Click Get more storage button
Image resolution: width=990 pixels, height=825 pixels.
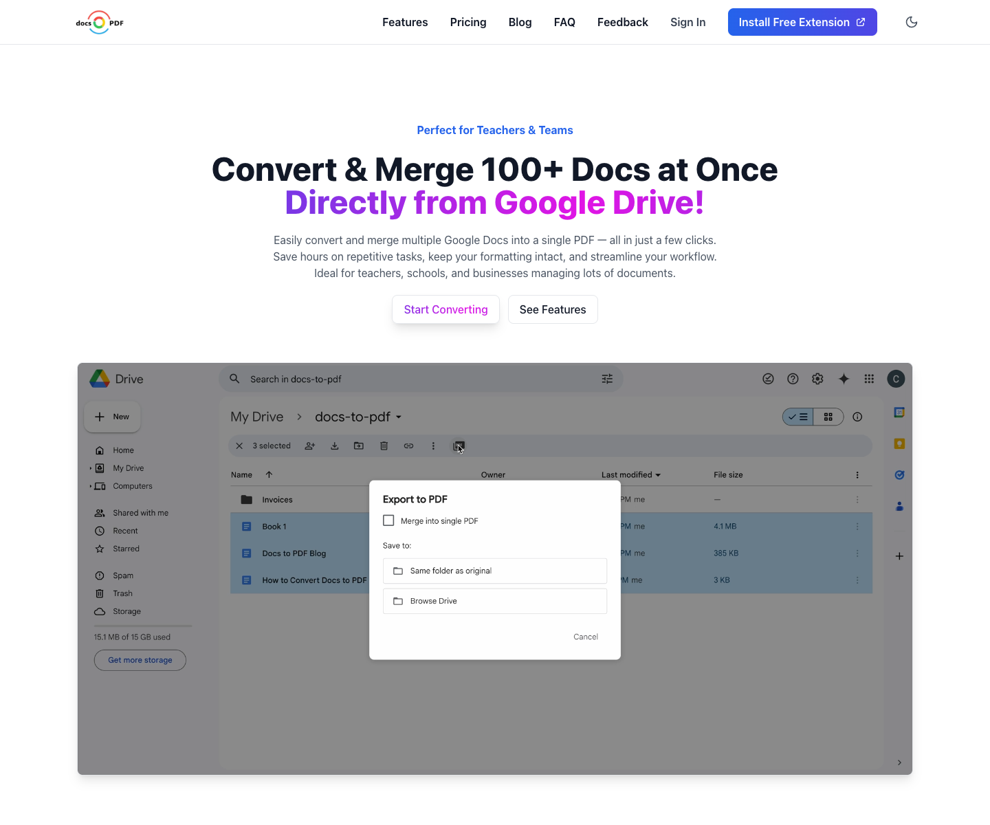(140, 660)
